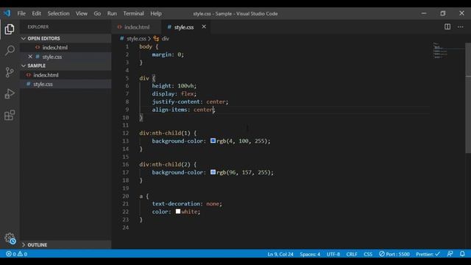
Task: Open the Help menu
Action: (156, 13)
